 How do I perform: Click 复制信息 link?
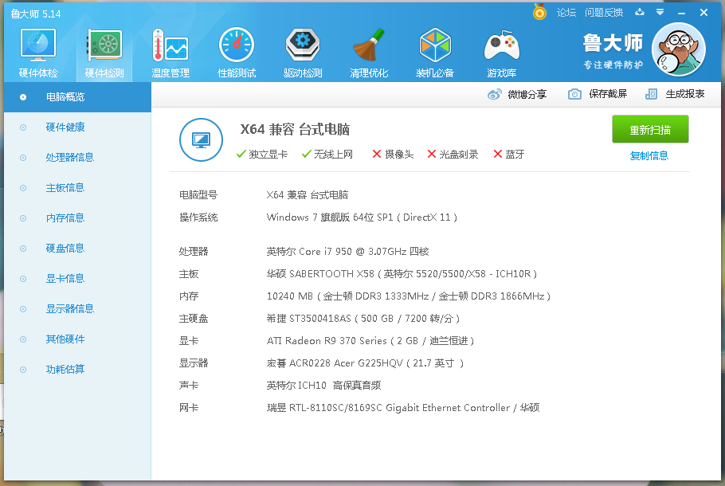649,156
